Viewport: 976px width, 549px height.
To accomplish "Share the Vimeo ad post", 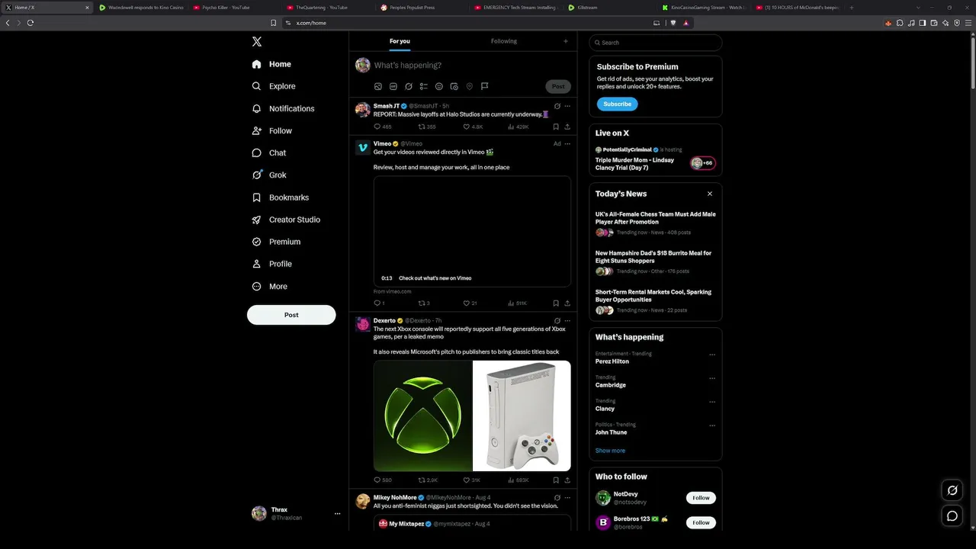I will 567,303.
